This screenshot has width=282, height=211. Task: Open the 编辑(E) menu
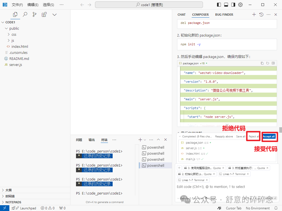coord(33,5)
